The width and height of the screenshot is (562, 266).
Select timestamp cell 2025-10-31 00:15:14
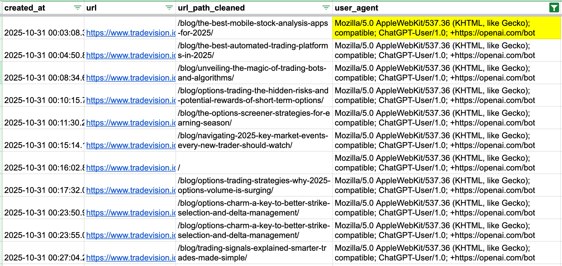click(43, 140)
